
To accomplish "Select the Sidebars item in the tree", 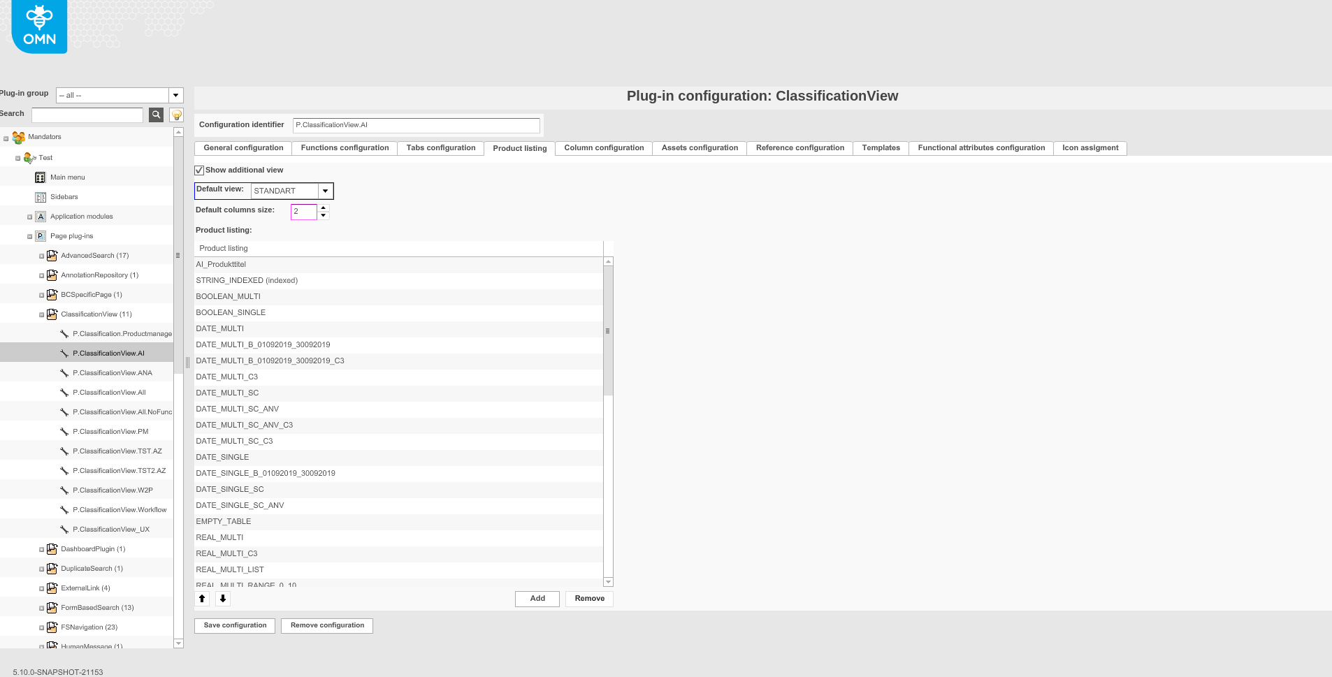I will pyautogui.click(x=64, y=196).
